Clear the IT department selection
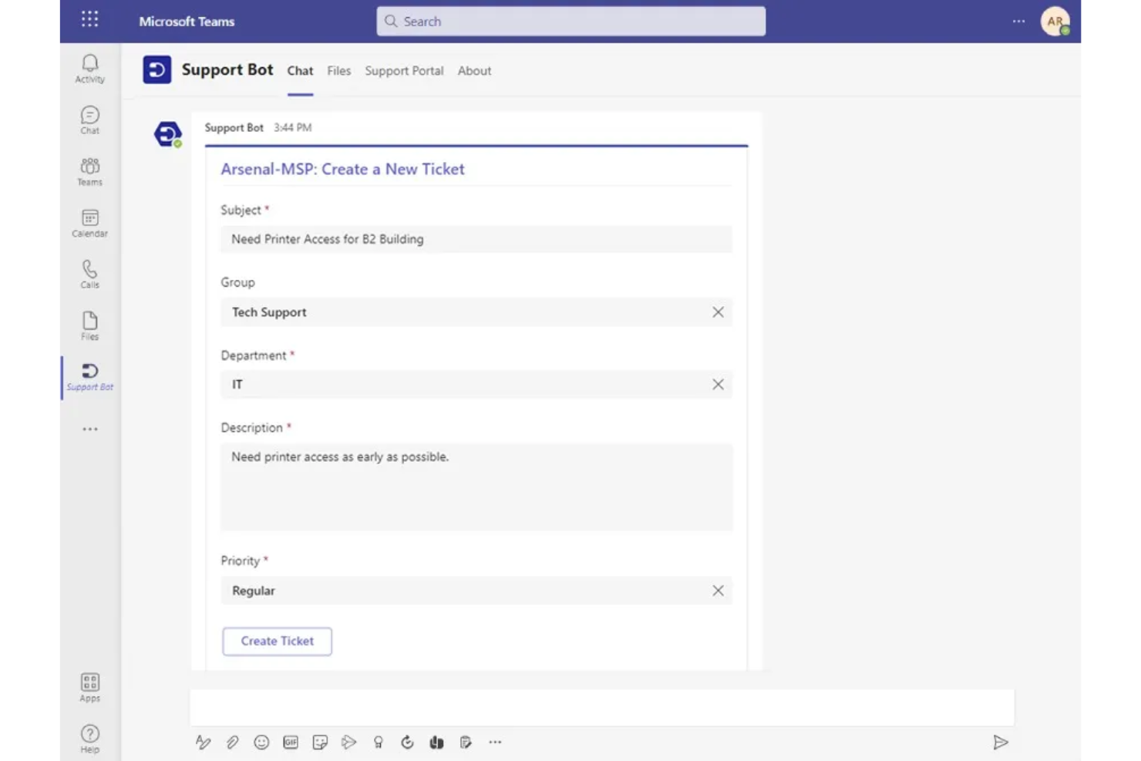Viewport: 1141px width, 761px height. (718, 384)
